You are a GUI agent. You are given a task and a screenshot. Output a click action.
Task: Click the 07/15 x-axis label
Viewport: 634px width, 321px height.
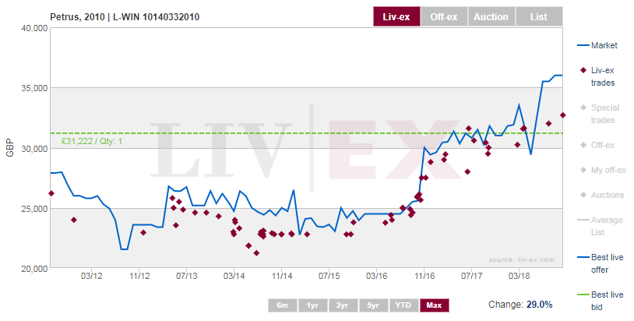pyautogui.click(x=329, y=276)
